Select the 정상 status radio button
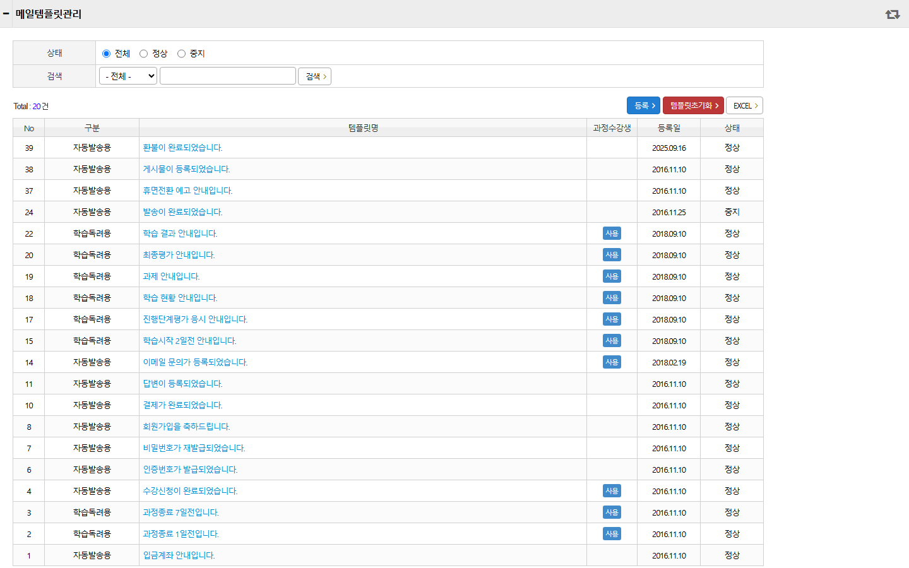Screen dimensions: 909x568 point(143,54)
